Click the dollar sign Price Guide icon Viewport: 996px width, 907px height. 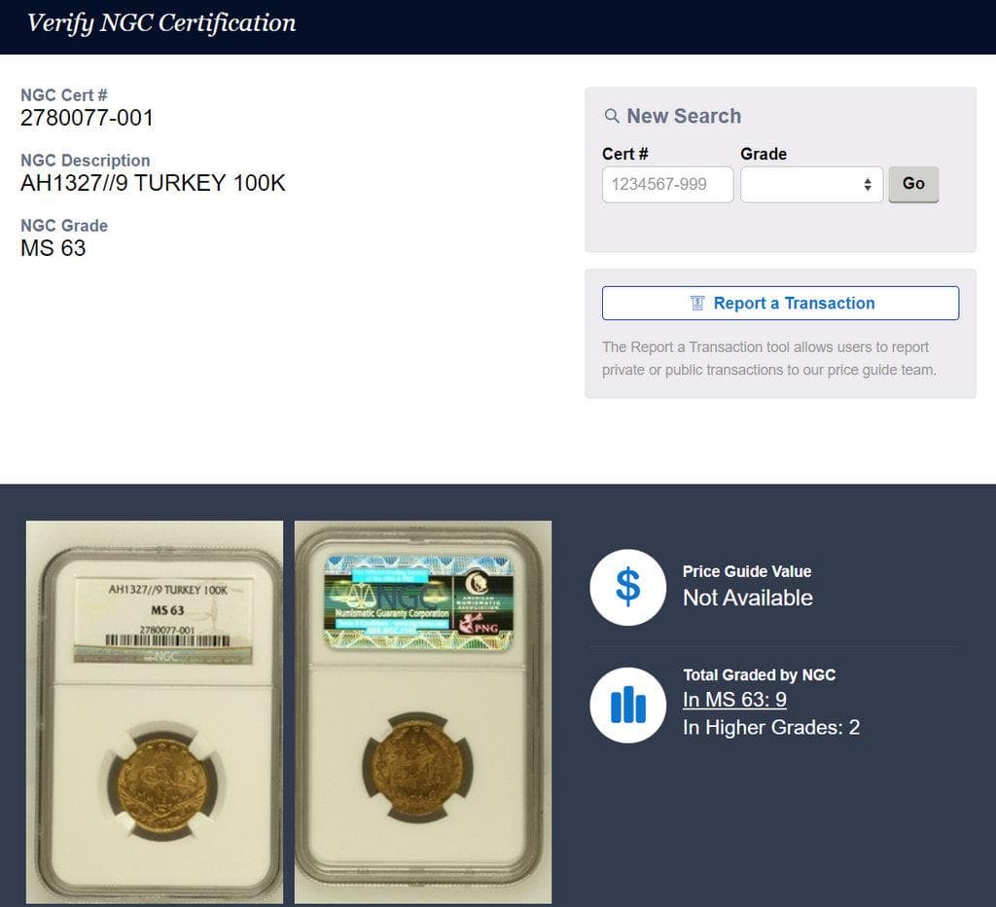(627, 587)
